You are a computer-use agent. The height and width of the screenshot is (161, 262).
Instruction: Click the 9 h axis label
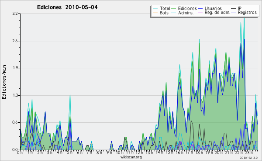point(110,153)
